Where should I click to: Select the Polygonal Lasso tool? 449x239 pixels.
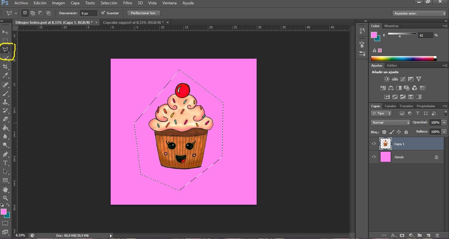pyautogui.click(x=5, y=49)
